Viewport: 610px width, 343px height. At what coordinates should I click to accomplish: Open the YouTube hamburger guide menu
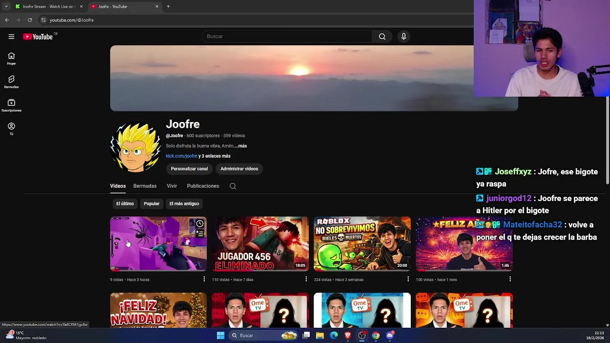tap(11, 37)
